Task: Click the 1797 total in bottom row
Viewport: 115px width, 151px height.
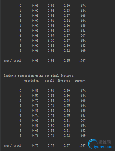Action: tap(83, 145)
